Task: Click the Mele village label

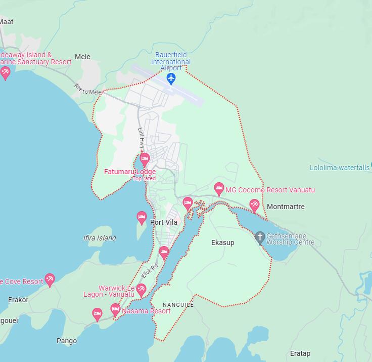Action: 82,57
